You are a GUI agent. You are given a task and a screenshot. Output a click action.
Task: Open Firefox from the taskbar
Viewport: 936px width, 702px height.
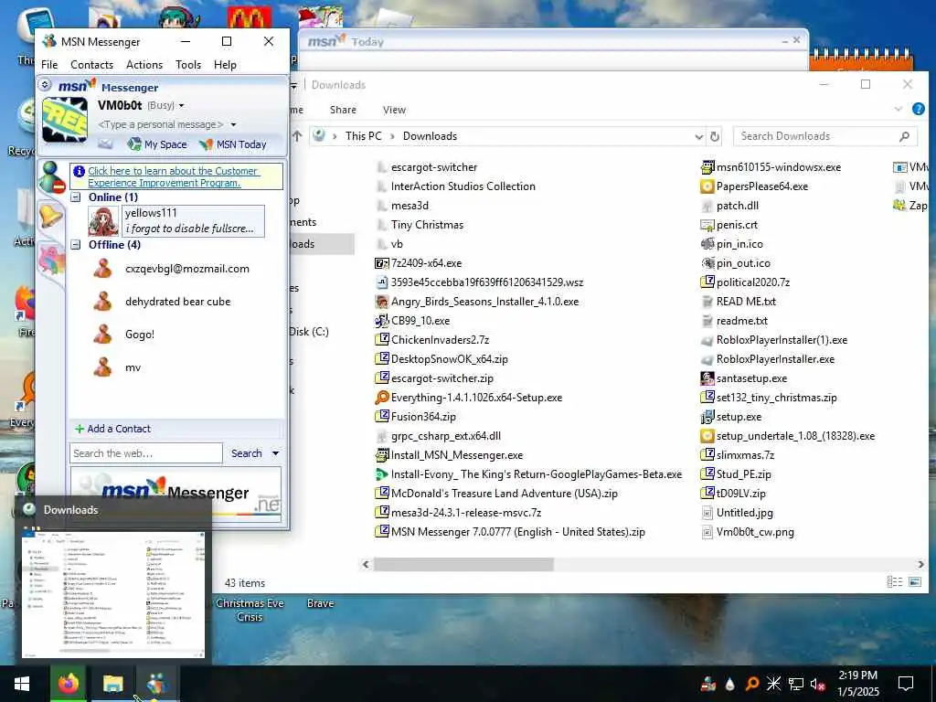tap(68, 684)
